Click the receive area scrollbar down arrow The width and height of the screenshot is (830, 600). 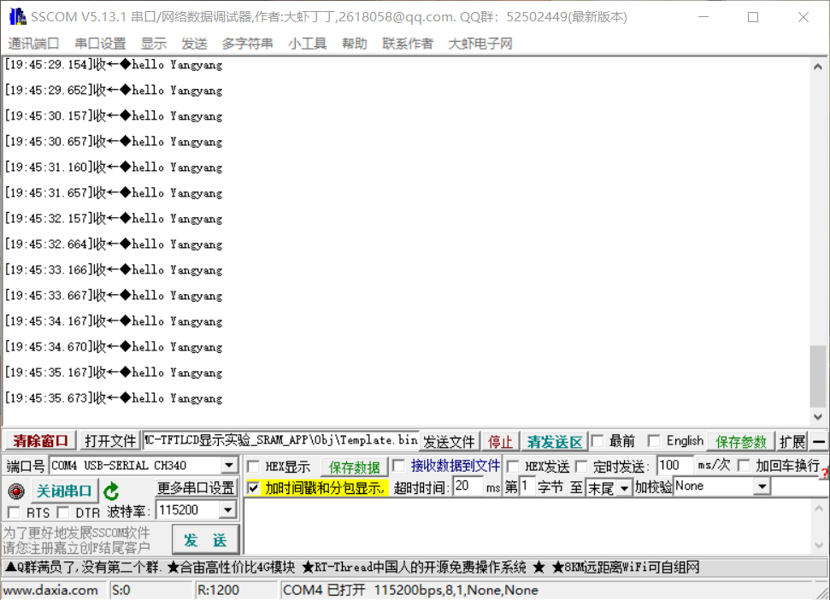[x=819, y=418]
